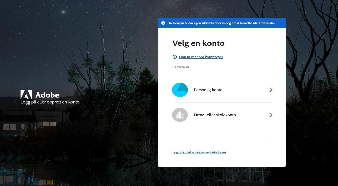This screenshot has width=338, height=186.
Task: Click the E-postadresse label
Action: tap(181, 67)
